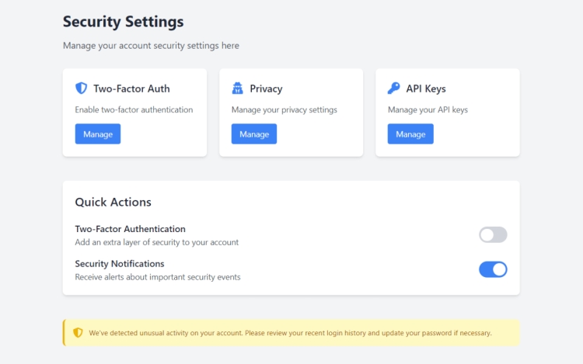
Task: Open Manage for Two-Factor Auth
Action: (98, 134)
